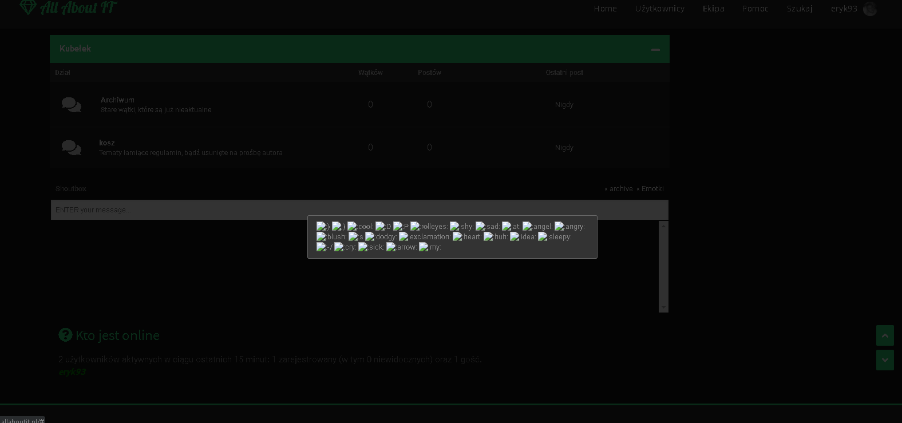The height and width of the screenshot is (423, 902).
Task: Jump to page top with up arrow button
Action: 885,335
